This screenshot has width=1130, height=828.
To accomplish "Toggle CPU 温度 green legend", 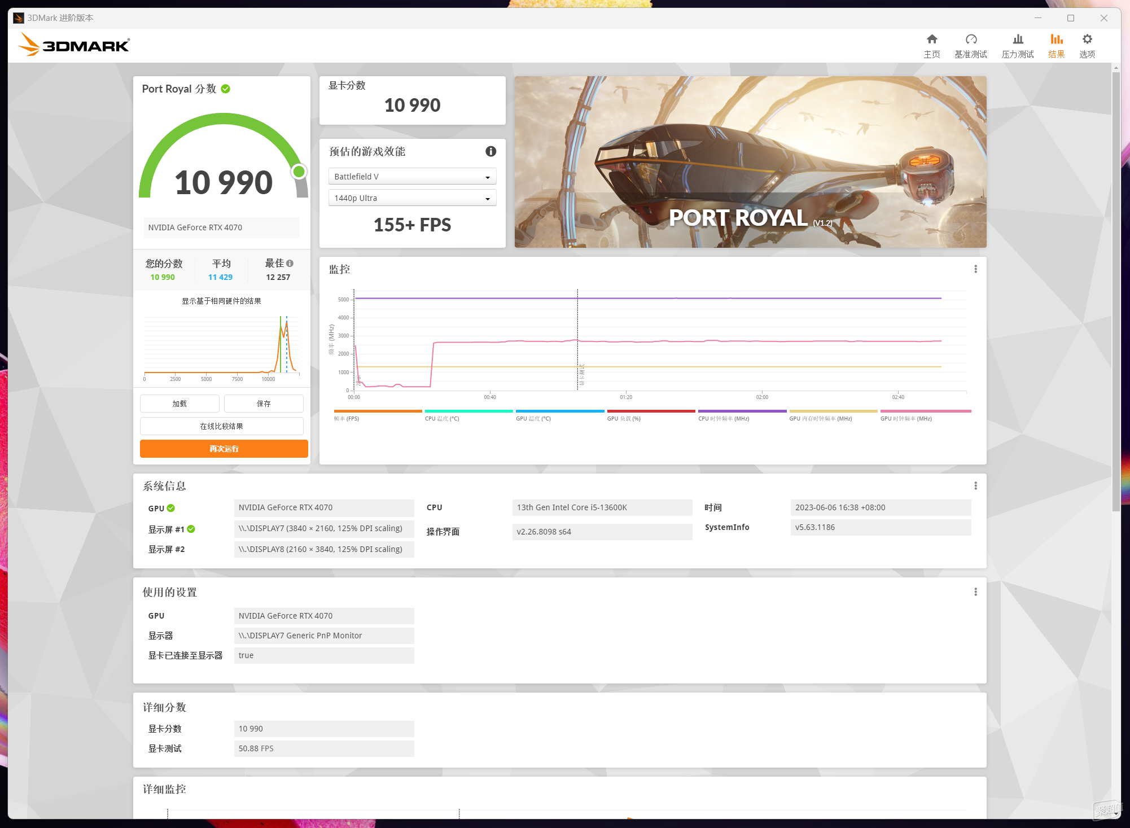I will point(468,415).
